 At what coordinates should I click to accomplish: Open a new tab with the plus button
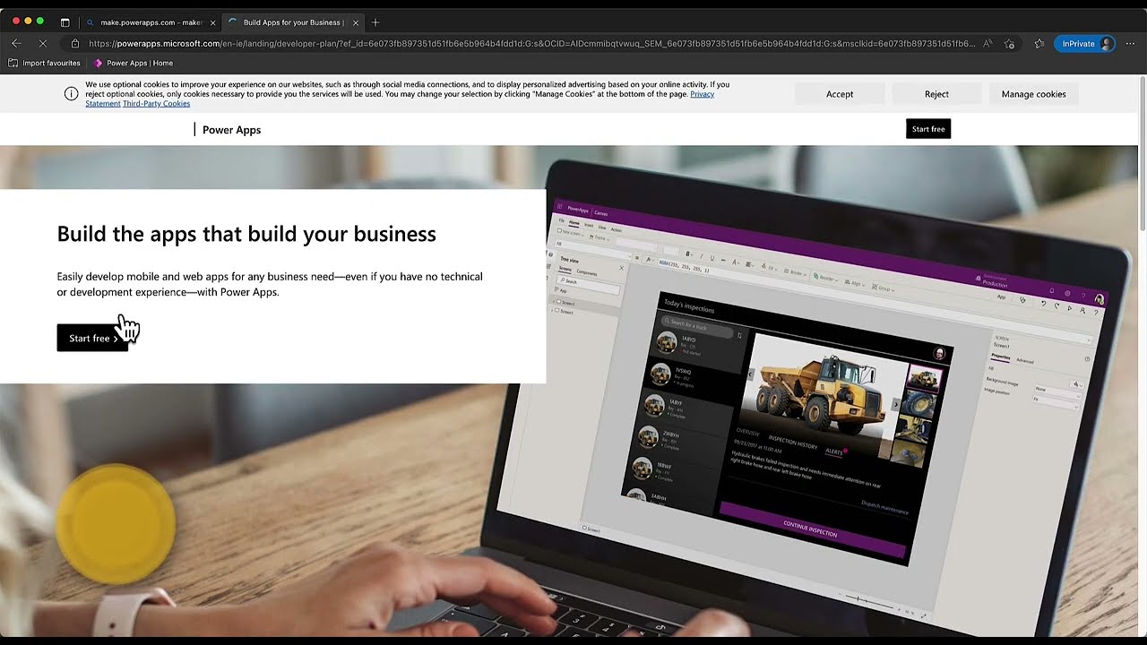tap(375, 22)
